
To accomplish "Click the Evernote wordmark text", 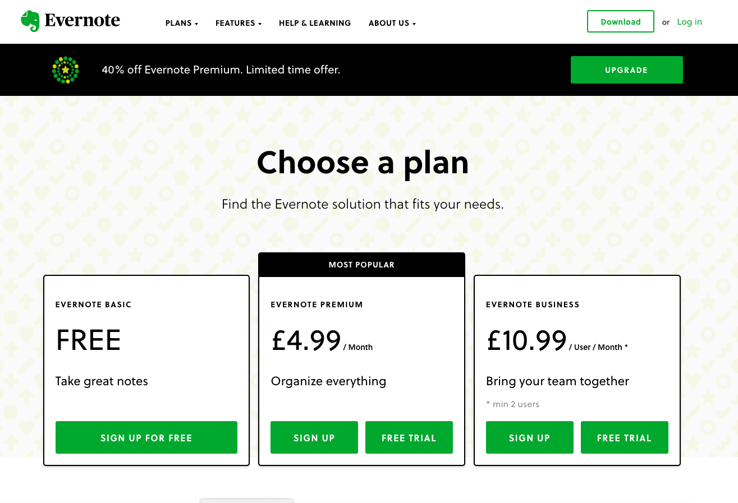I will 82,21.
